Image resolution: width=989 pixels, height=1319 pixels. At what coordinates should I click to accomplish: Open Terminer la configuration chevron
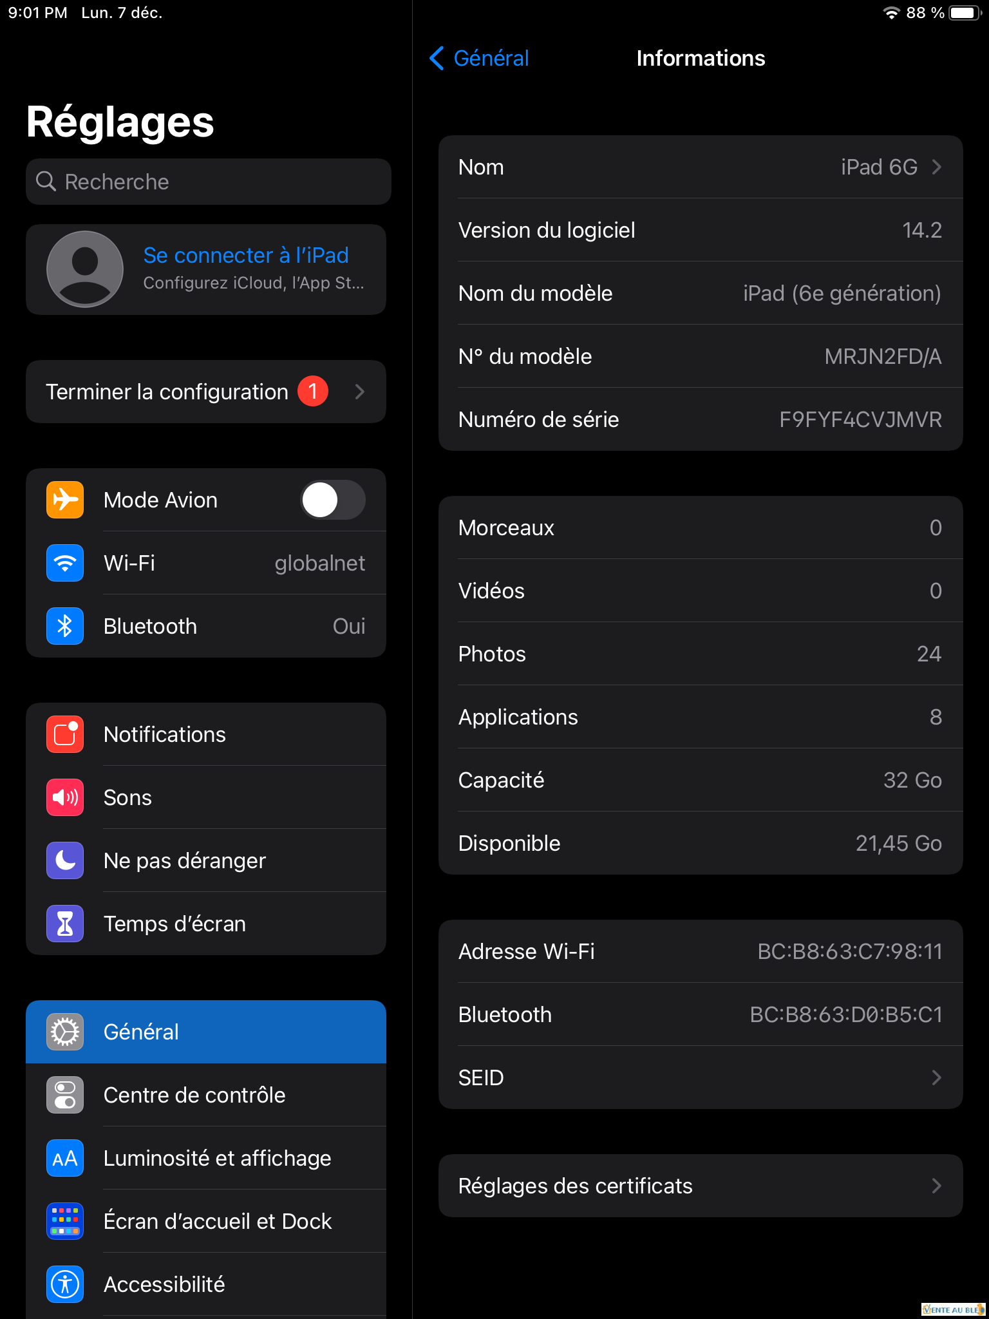pos(360,392)
